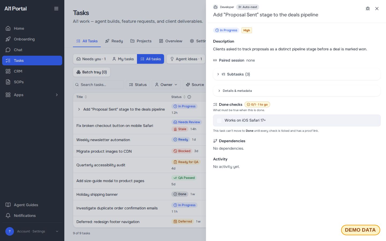Open the Status filter

pyautogui.click(x=138, y=85)
